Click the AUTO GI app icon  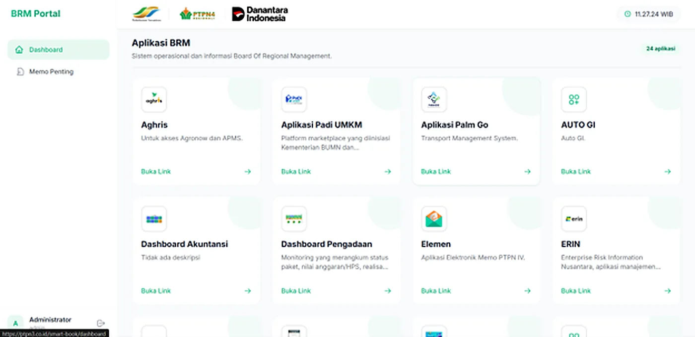[574, 99]
